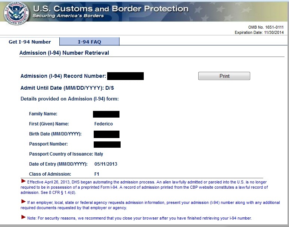Click the 'Admission (I-94) Number Retrieval' heading
Viewport: 289px width, 227px height.
coord(64,53)
